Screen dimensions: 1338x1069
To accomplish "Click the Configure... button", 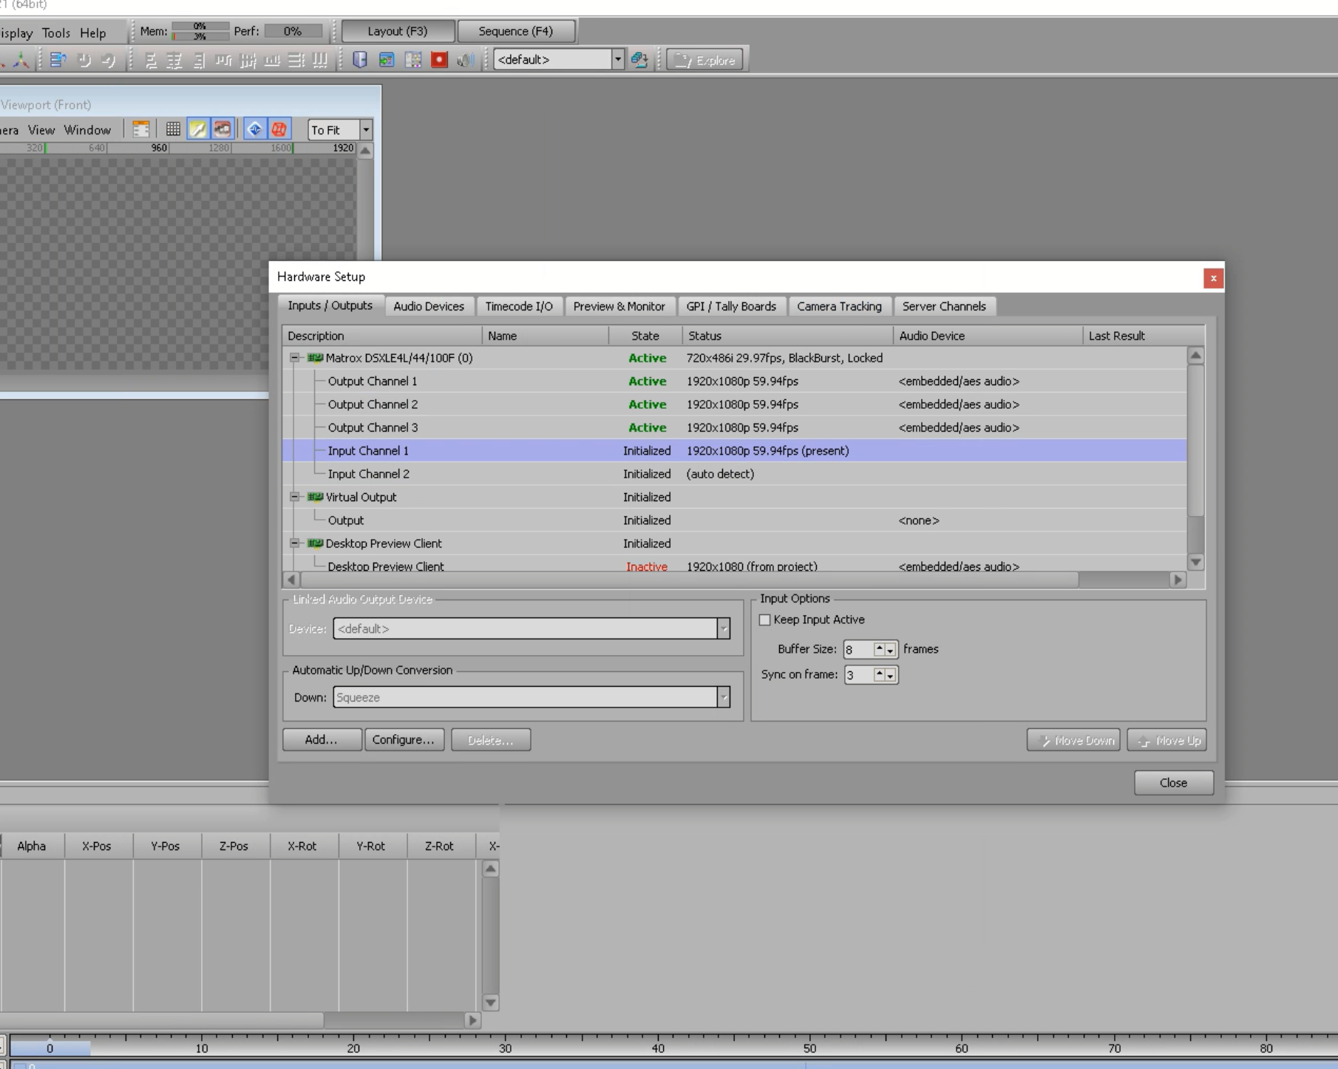I will [404, 740].
